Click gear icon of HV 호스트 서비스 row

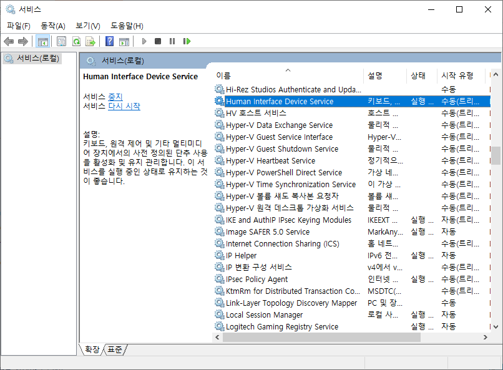tap(220, 113)
